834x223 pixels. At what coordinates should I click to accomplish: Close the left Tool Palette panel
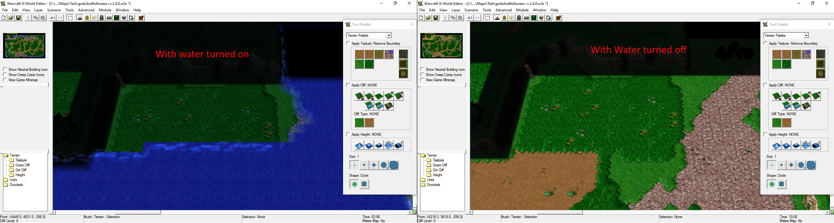[x=412, y=24]
